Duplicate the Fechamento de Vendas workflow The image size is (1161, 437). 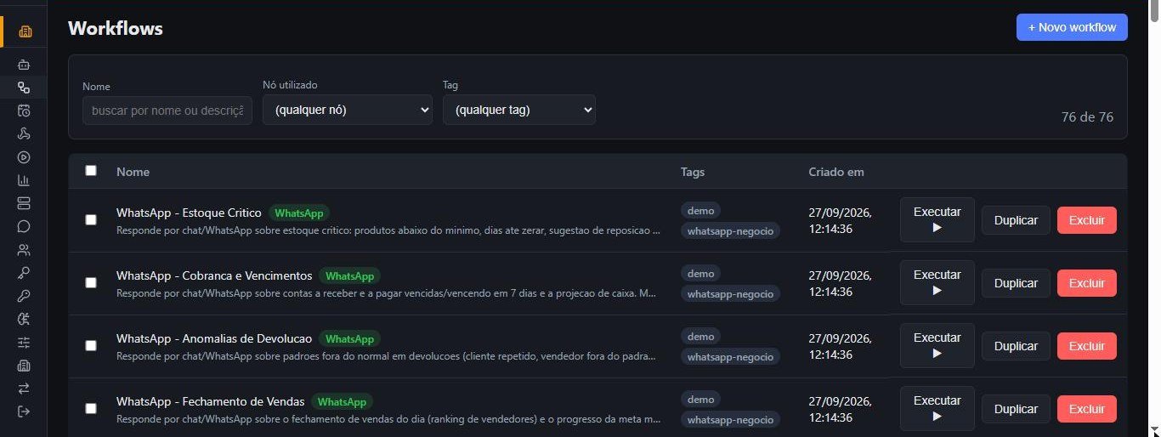[1016, 409]
